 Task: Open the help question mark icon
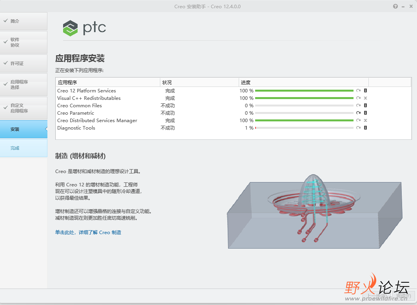(395, 6)
